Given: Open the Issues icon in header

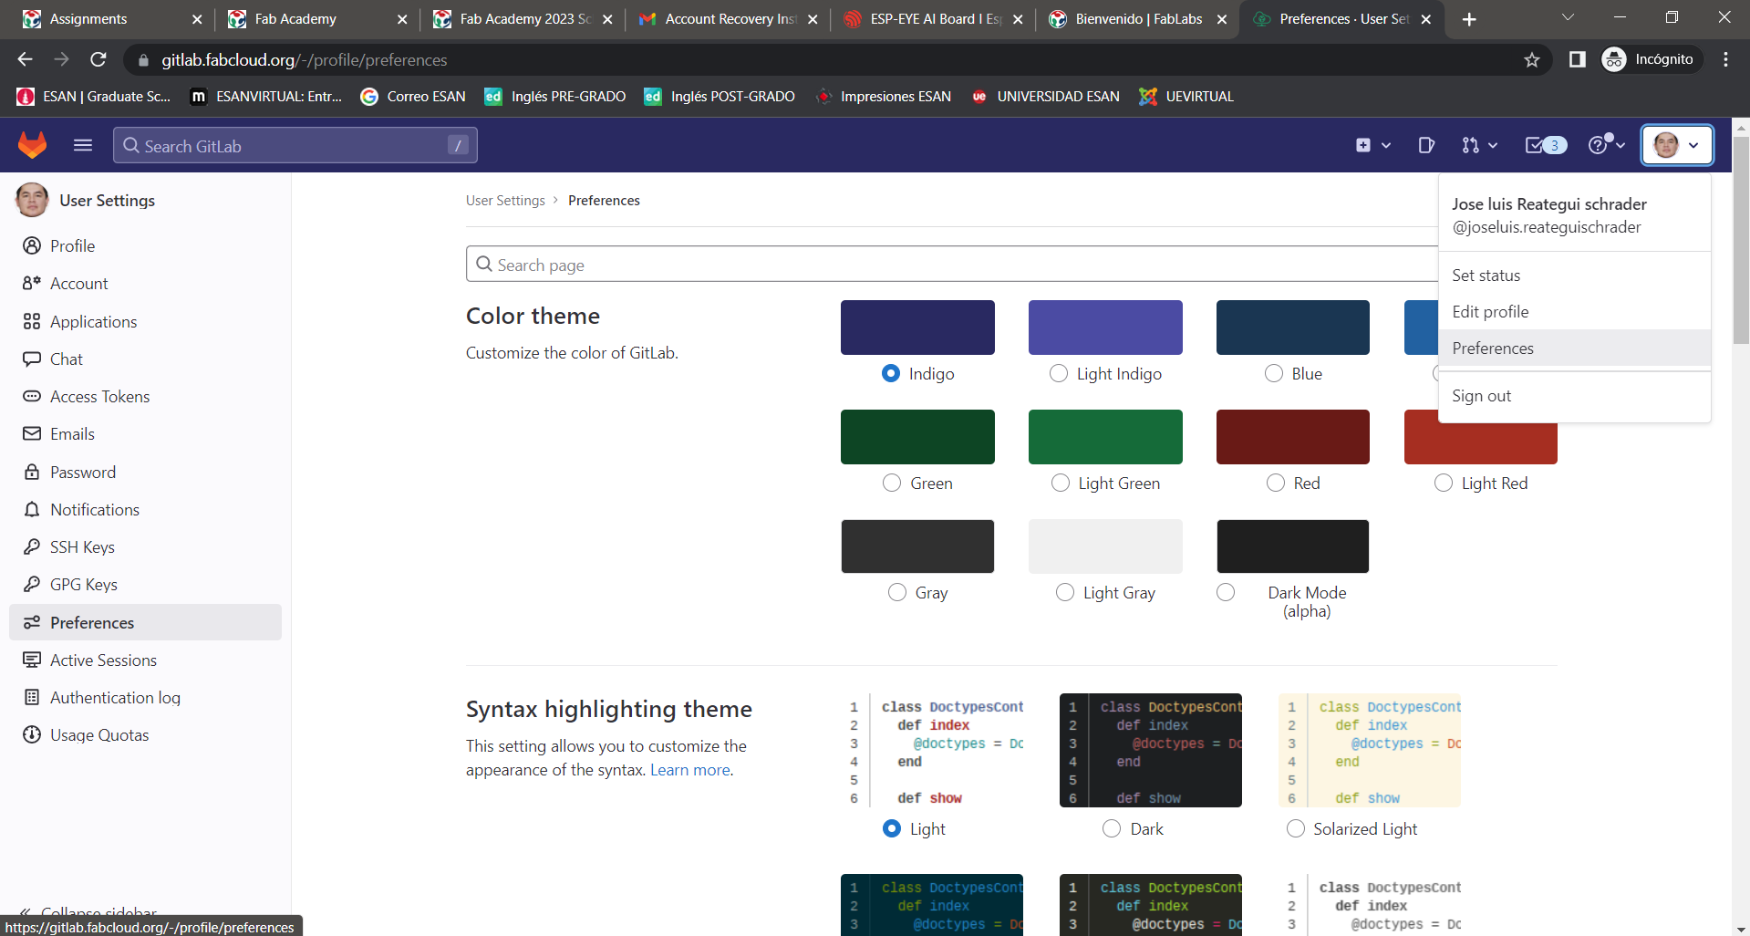Looking at the screenshot, I should [x=1426, y=145].
